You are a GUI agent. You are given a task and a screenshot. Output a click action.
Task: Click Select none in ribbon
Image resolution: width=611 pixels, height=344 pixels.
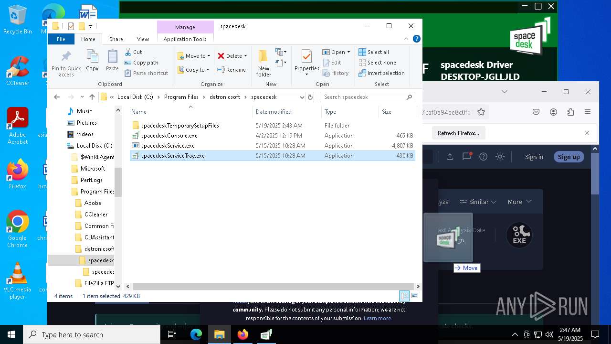click(377, 63)
